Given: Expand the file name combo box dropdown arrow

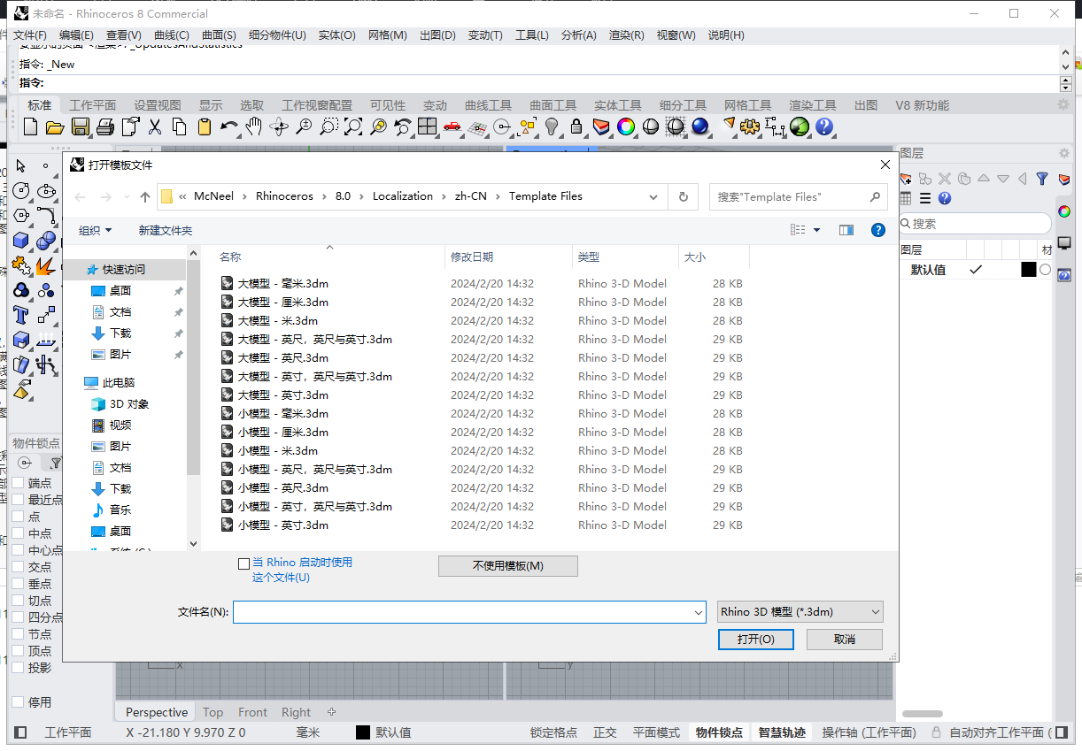Looking at the screenshot, I should click(699, 611).
